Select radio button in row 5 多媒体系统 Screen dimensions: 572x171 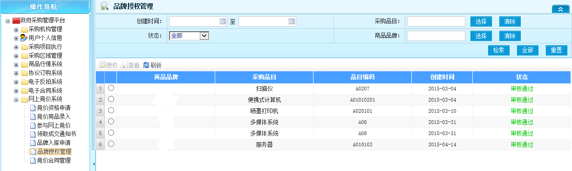coord(111,133)
